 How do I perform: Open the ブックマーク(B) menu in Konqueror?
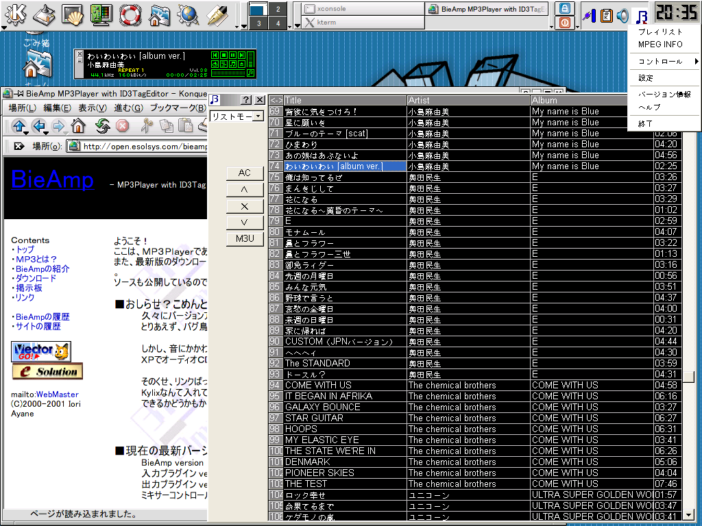[173, 108]
